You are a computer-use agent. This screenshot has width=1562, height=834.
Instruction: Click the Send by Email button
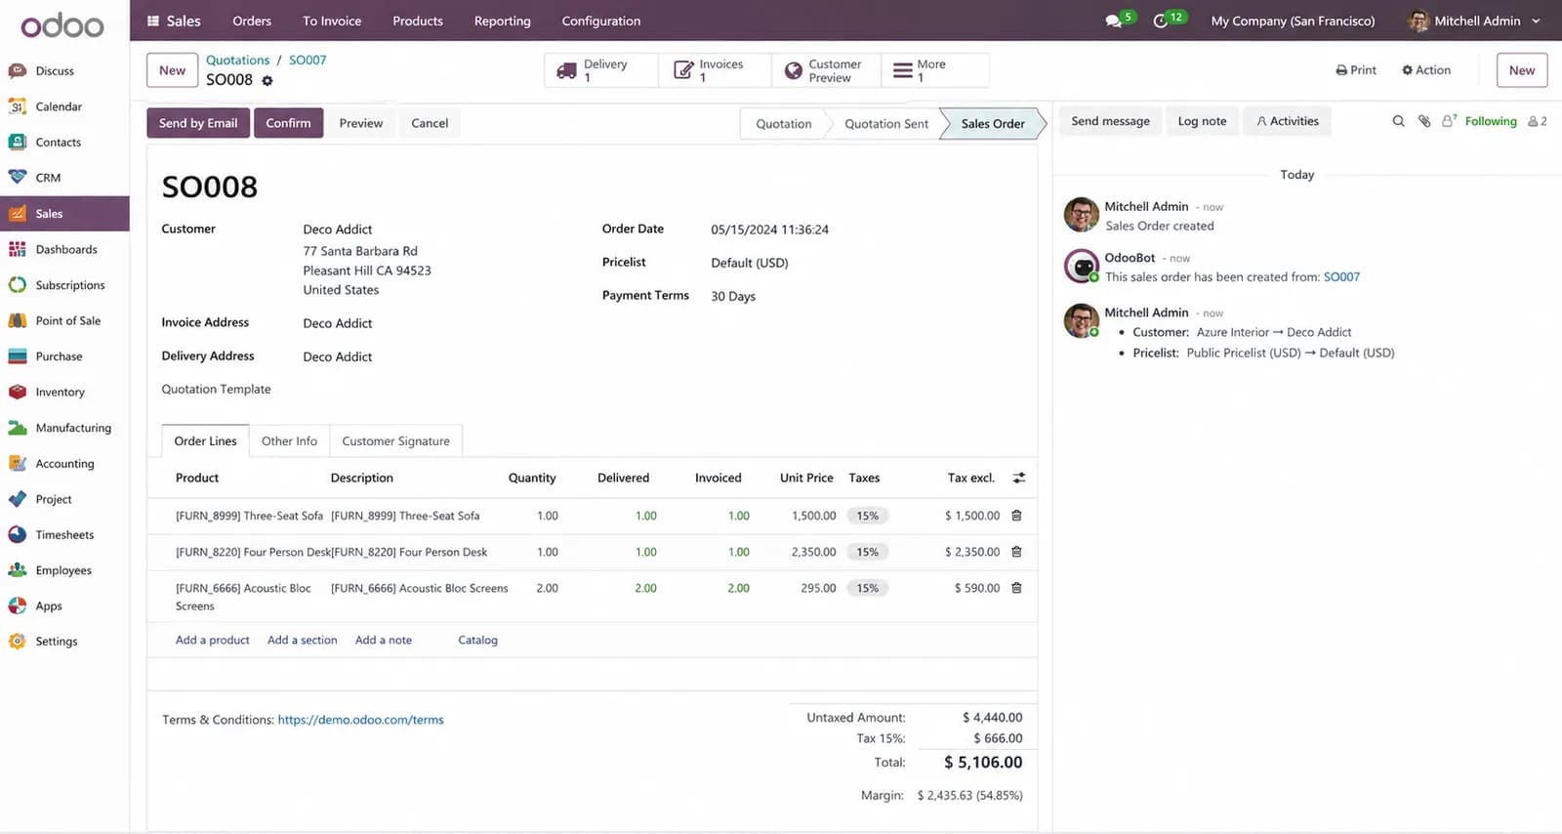click(x=198, y=123)
